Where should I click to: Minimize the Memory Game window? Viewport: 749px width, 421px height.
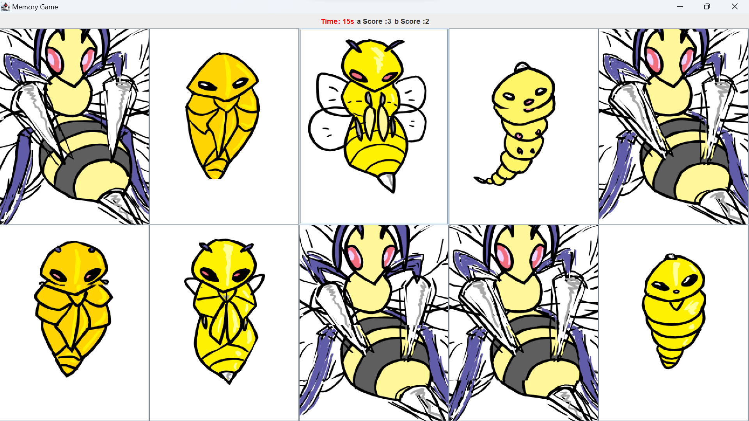680,7
